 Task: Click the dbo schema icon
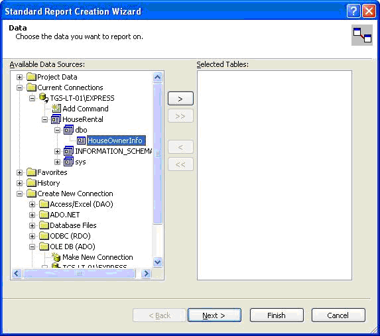[x=68, y=130]
